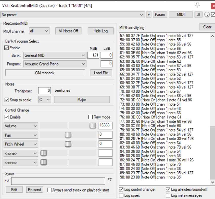Click the second <none> slider handle
The width and height of the screenshot is (215, 199).
44,162
